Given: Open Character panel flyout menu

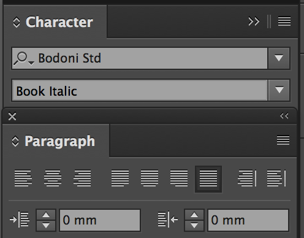Looking at the screenshot, I should 284,21.
